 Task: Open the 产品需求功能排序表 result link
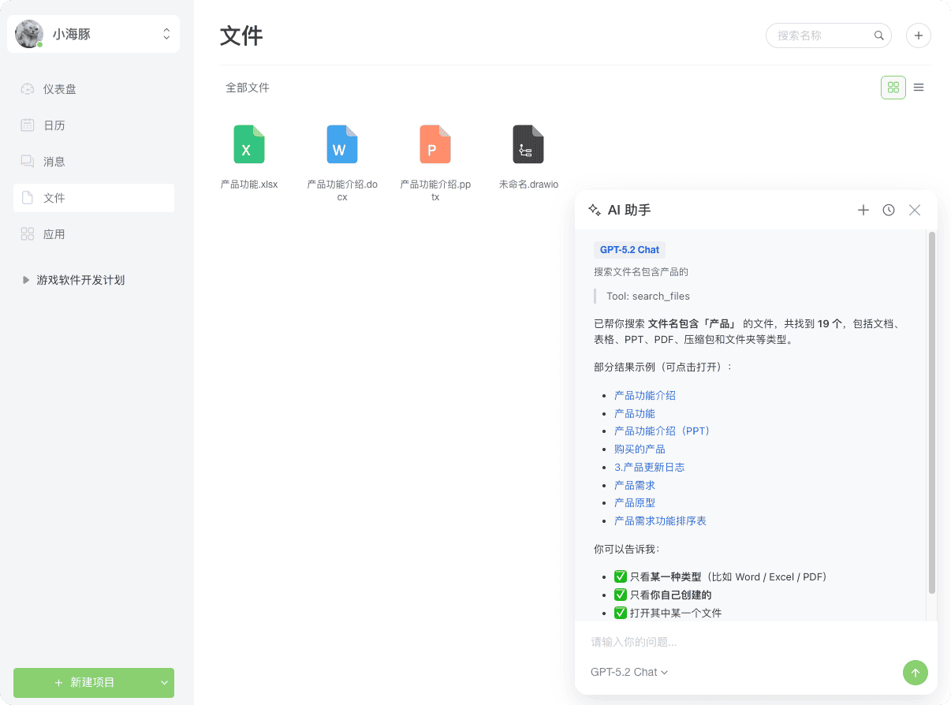tap(660, 520)
